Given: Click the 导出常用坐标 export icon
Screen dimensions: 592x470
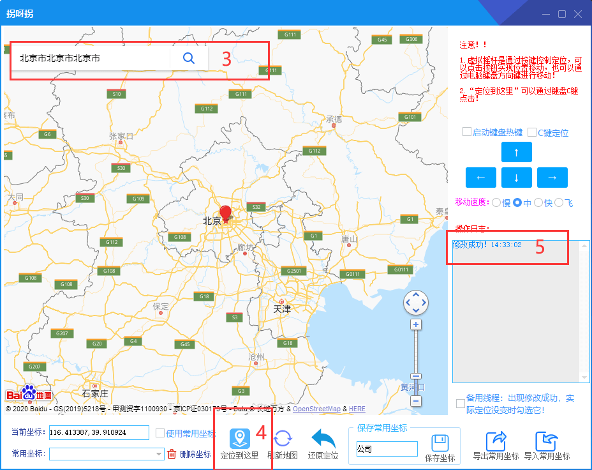Looking at the screenshot, I should 496,441.
